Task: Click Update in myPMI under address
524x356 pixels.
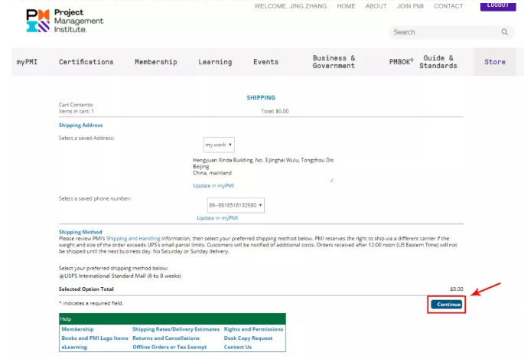Action: click(213, 186)
